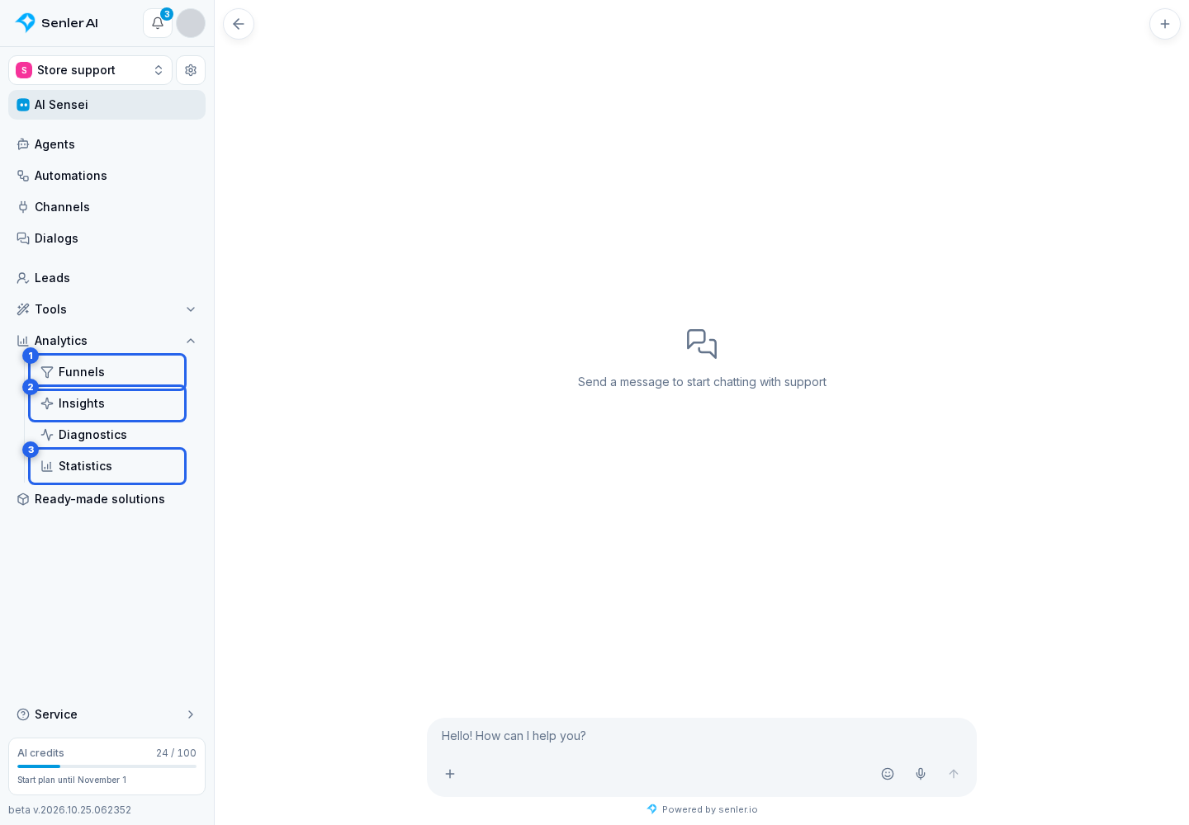Click the back arrow button
This screenshot has width=1189, height=825.
[x=239, y=24]
